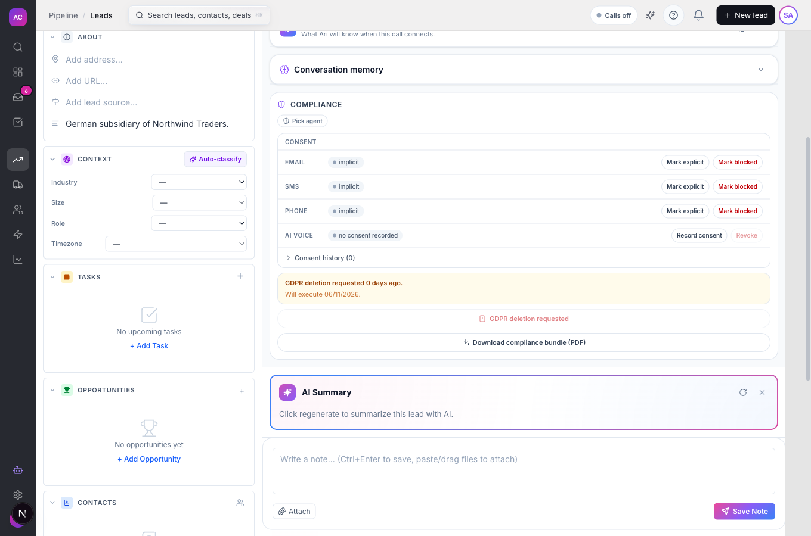Open the delivery truck icon in sidebar
The image size is (811, 536).
click(18, 185)
